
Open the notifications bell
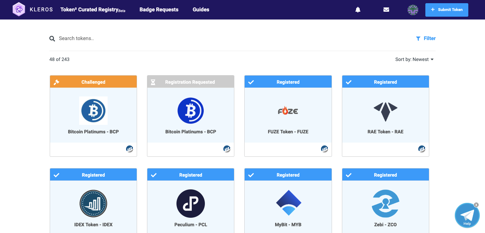pos(358,10)
